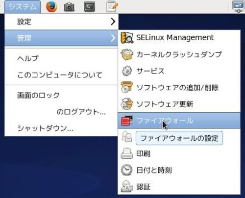Click the gear icon for サービス

(126, 71)
